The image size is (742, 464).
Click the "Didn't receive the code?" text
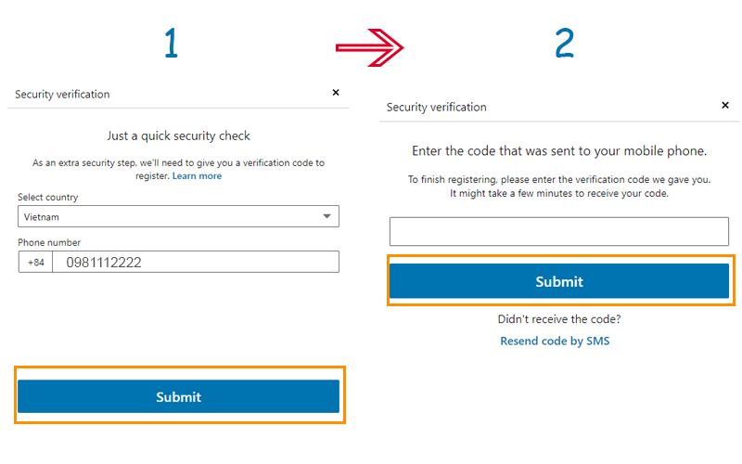(x=558, y=319)
